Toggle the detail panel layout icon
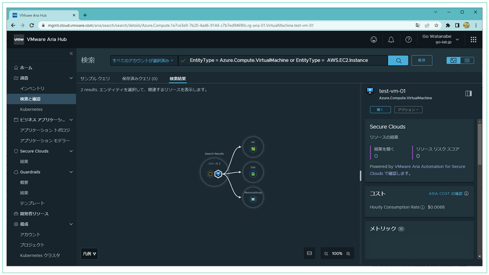 pos(468,93)
